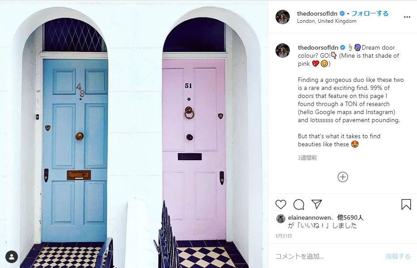Focus the コメントを追加 comment field
This screenshot has height=268, width=417.
coord(327,256)
